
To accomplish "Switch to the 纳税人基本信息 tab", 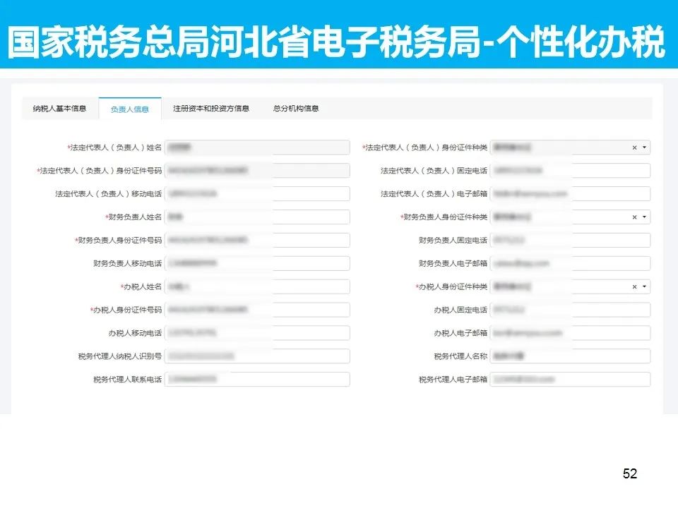I will [59, 109].
